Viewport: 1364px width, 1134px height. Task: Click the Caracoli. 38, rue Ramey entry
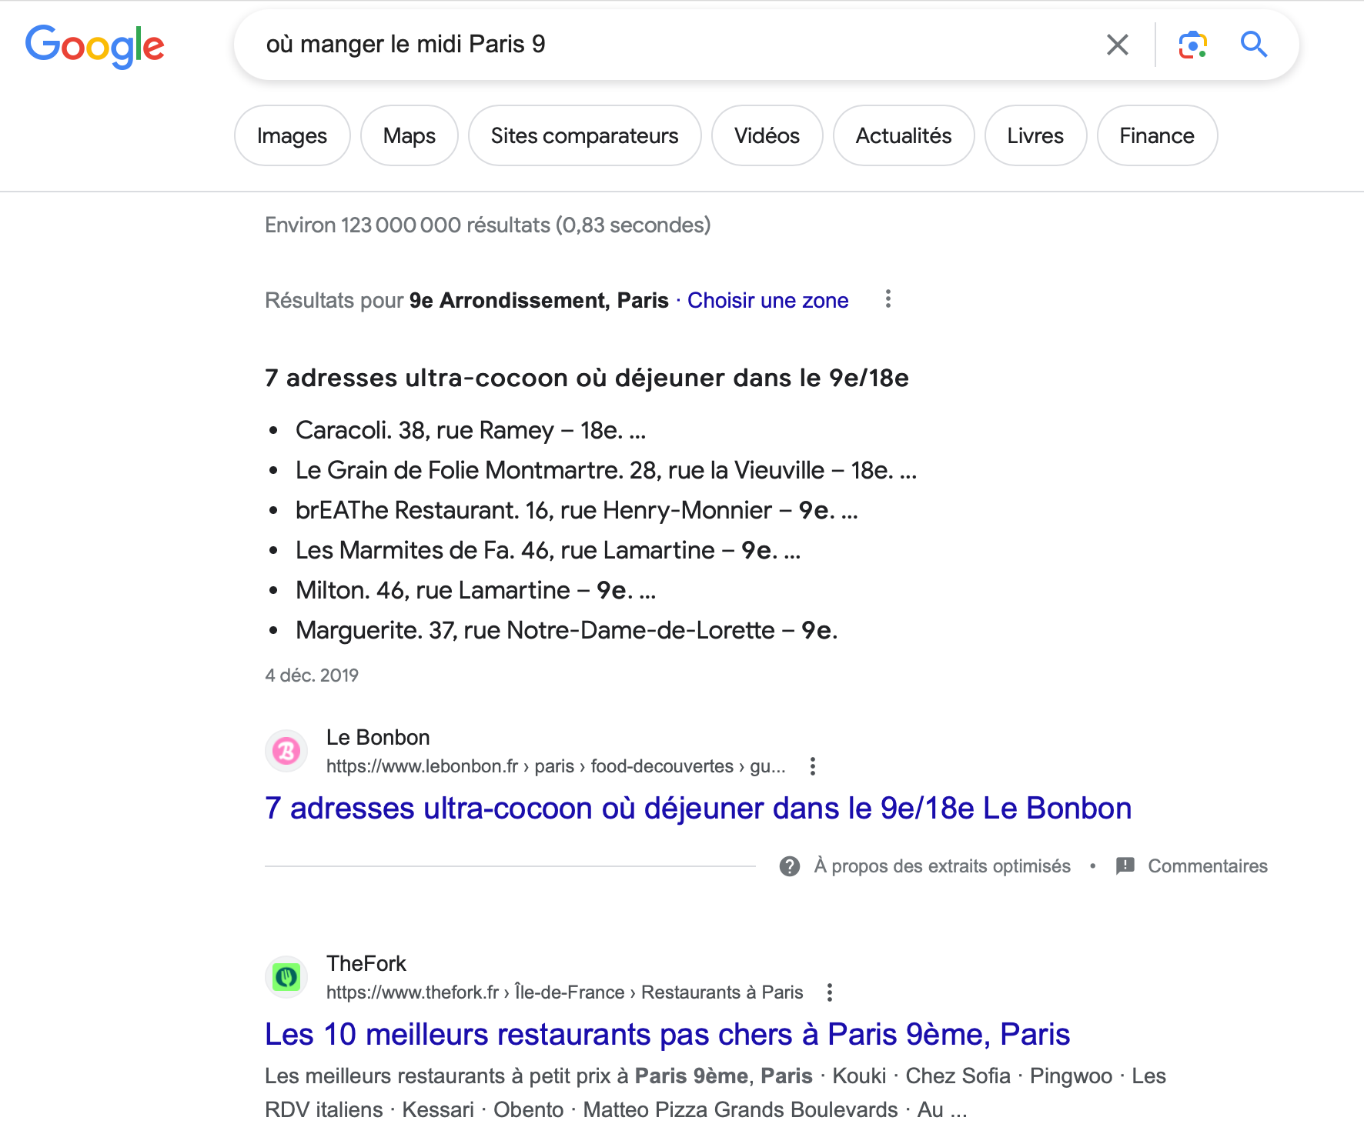(470, 430)
